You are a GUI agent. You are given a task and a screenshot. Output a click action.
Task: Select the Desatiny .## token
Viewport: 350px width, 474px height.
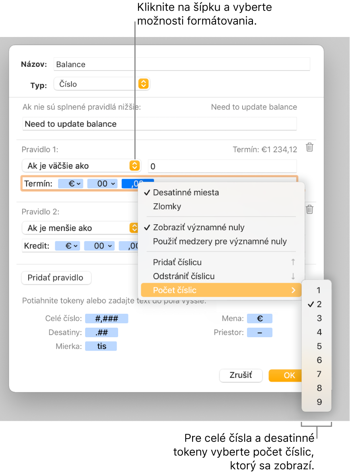(x=101, y=332)
